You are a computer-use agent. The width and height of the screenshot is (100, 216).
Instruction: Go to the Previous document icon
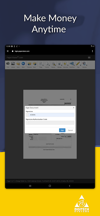[29, 65]
